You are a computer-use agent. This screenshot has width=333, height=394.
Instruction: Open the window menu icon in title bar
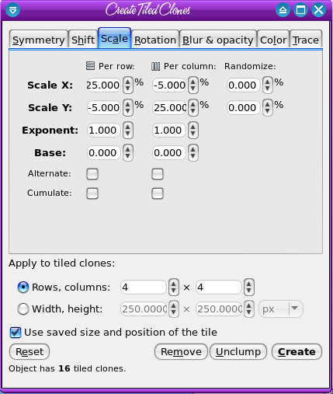pyautogui.click(x=12, y=10)
